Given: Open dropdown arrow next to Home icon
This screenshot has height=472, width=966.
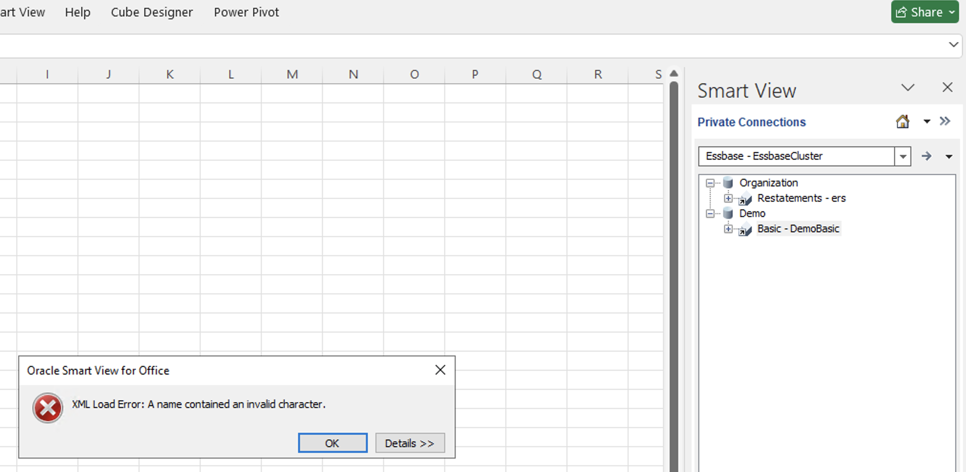Looking at the screenshot, I should (x=927, y=121).
